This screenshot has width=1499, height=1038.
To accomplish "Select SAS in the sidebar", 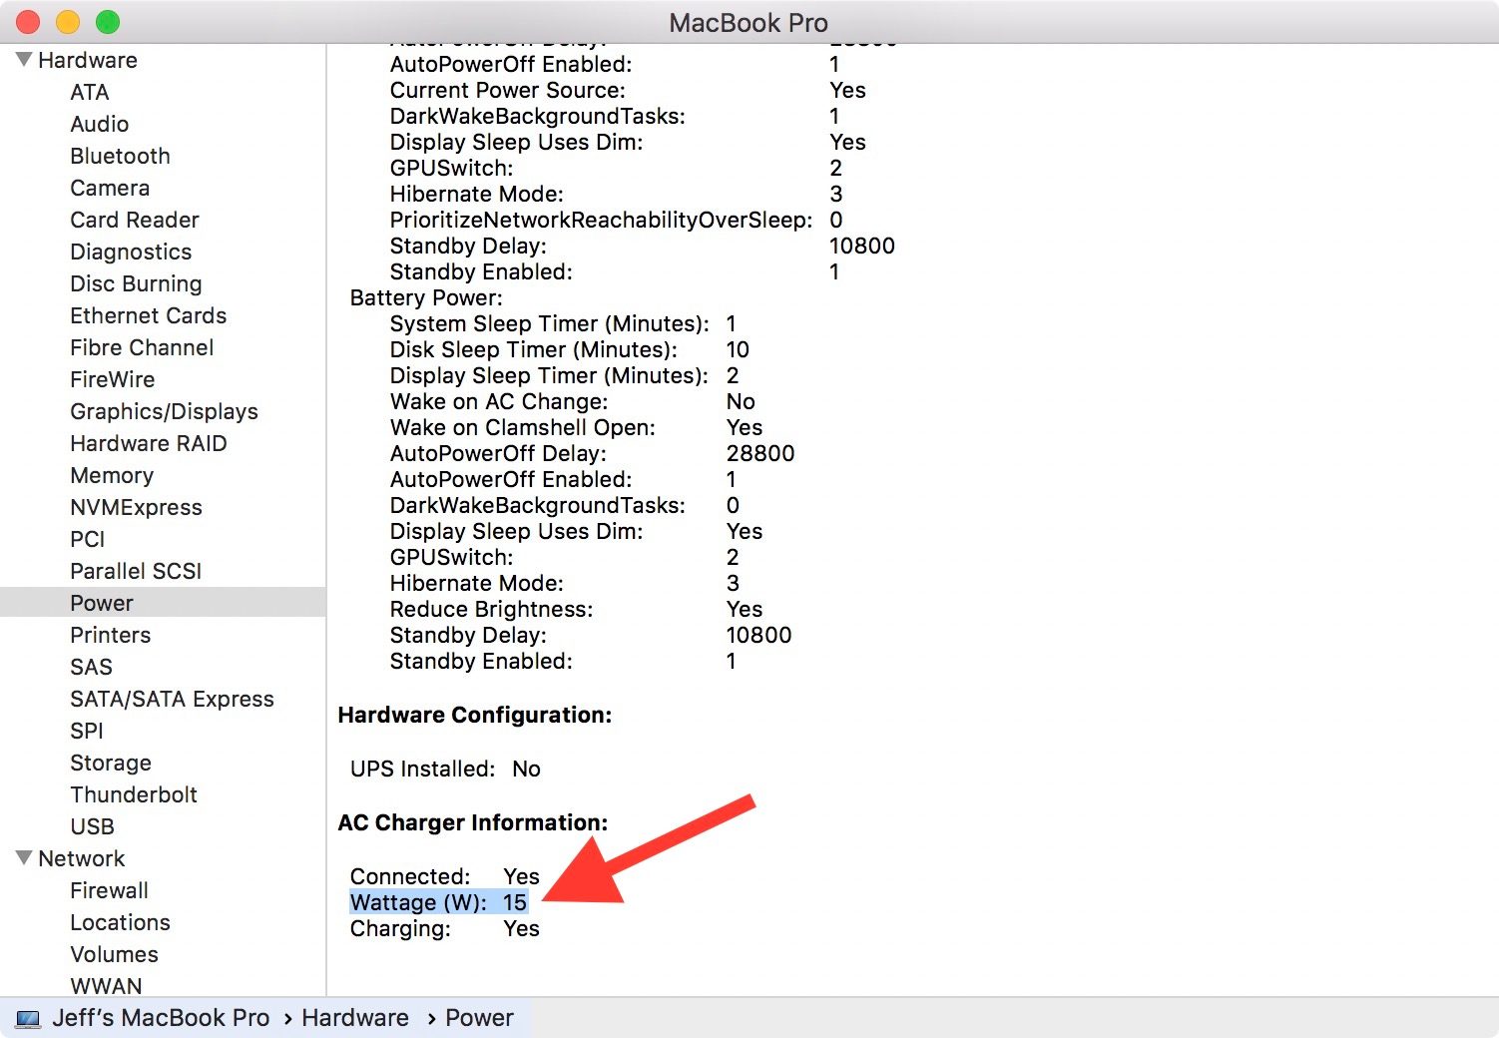I will pyautogui.click(x=91, y=667).
